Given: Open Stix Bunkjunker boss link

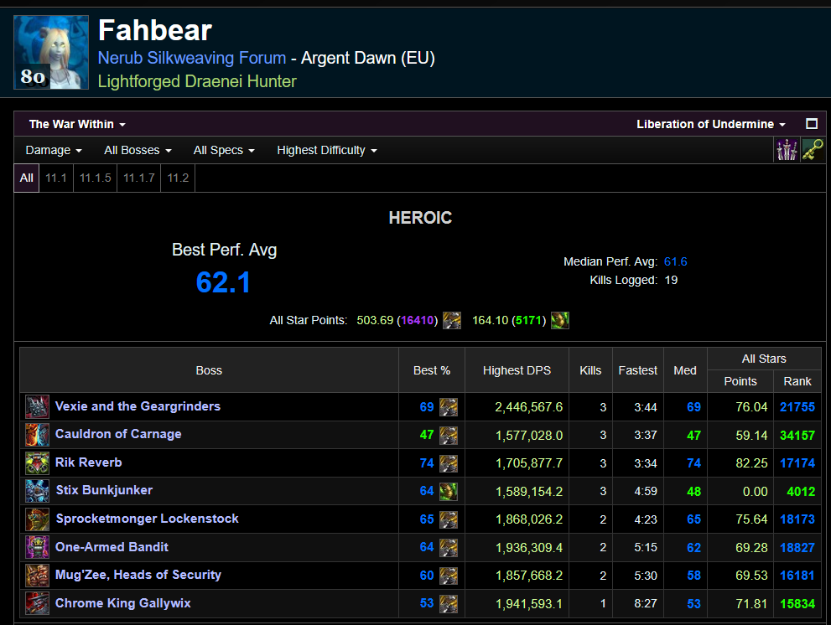Looking at the screenshot, I should click(105, 490).
